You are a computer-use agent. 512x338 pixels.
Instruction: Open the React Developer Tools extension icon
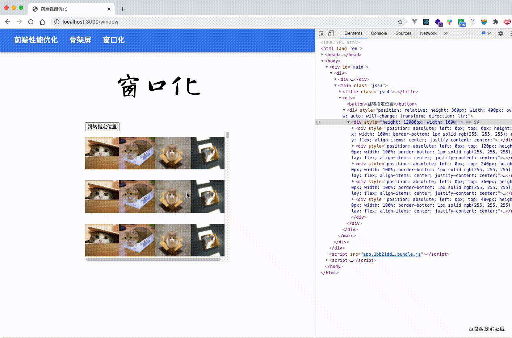pyautogui.click(x=426, y=22)
